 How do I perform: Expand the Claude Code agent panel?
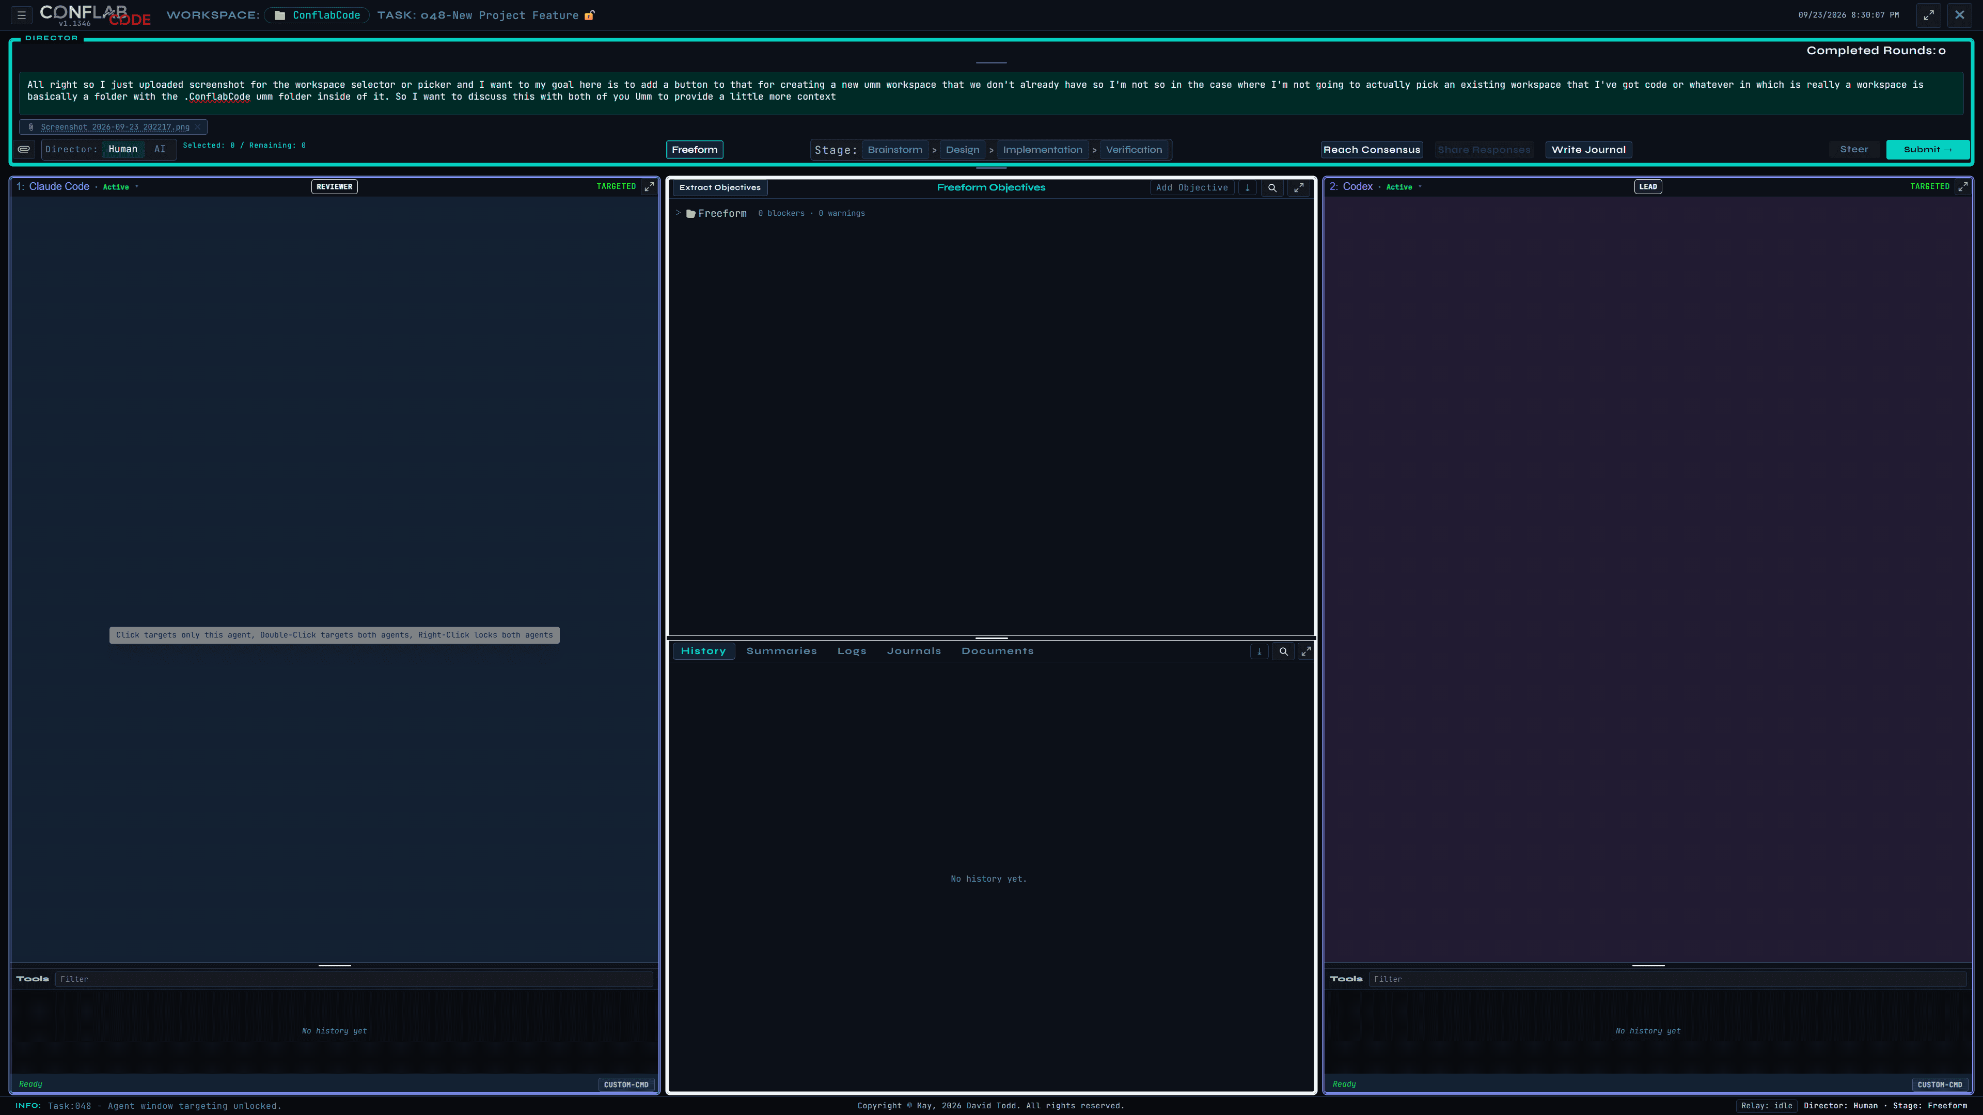coord(649,186)
